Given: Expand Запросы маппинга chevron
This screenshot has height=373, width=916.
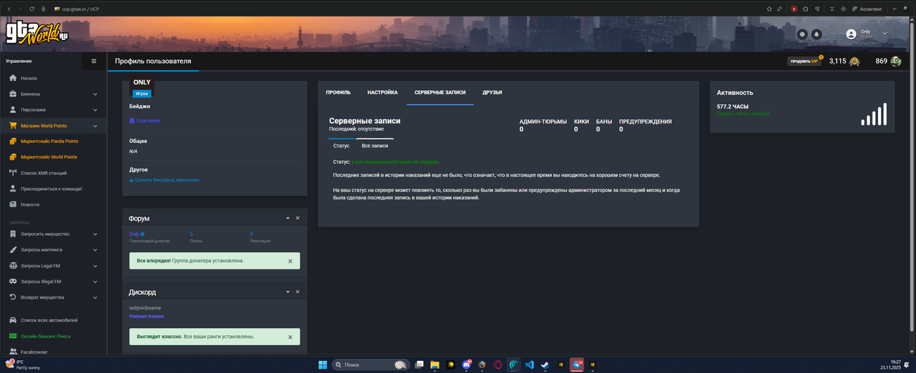Looking at the screenshot, I should point(95,250).
